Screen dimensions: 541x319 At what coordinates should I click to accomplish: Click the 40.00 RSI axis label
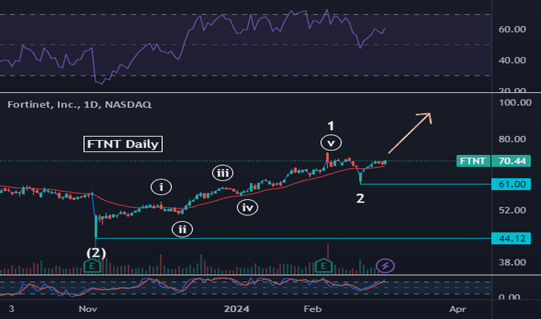click(x=512, y=60)
